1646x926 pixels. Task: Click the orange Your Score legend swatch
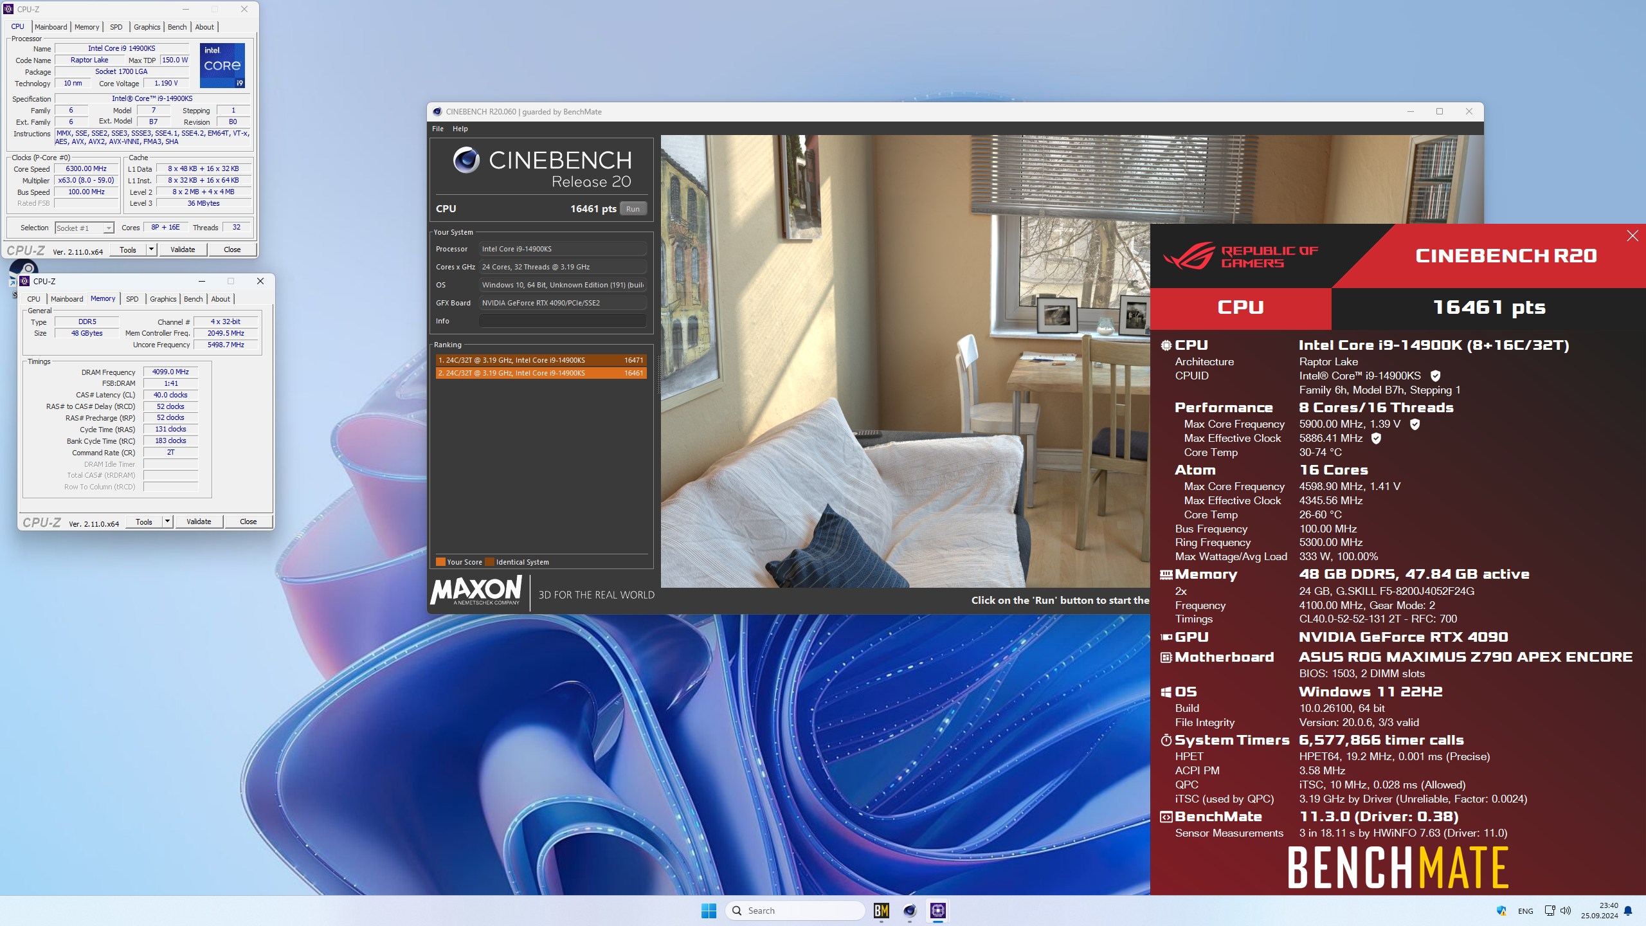tap(440, 562)
